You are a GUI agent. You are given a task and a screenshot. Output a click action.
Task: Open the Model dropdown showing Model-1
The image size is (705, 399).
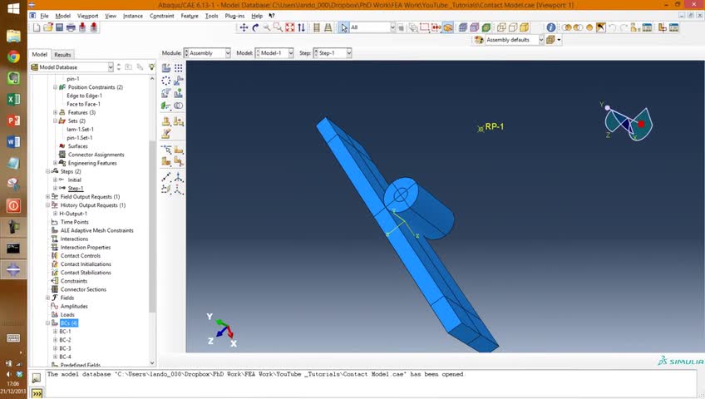274,53
